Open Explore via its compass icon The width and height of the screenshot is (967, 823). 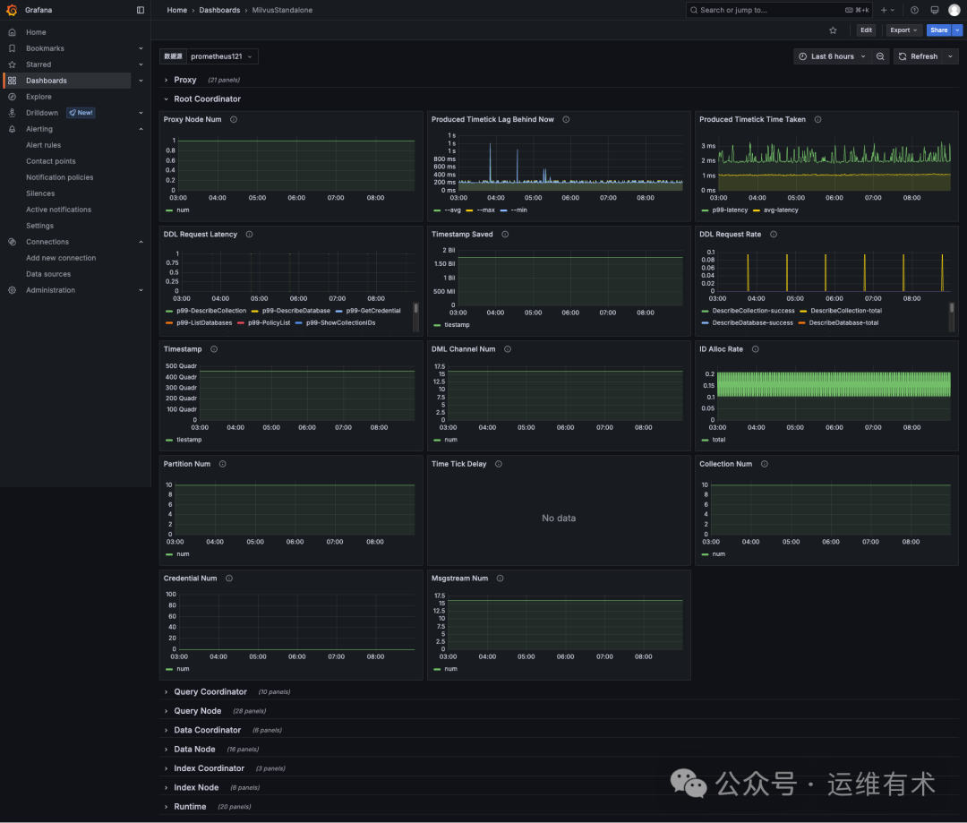[x=10, y=96]
